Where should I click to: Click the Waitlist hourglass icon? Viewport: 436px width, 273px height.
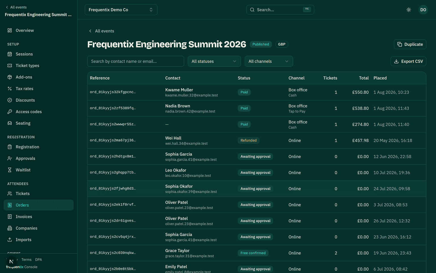click(x=10, y=170)
